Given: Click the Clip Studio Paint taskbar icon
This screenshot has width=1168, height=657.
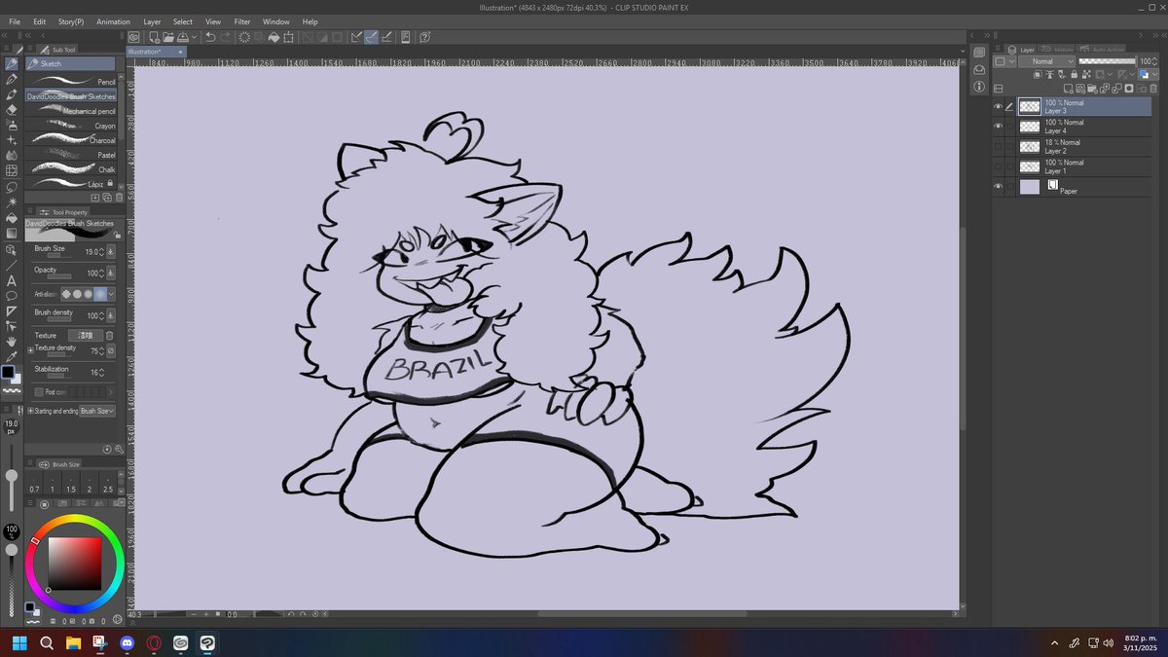Looking at the screenshot, I should 207,643.
